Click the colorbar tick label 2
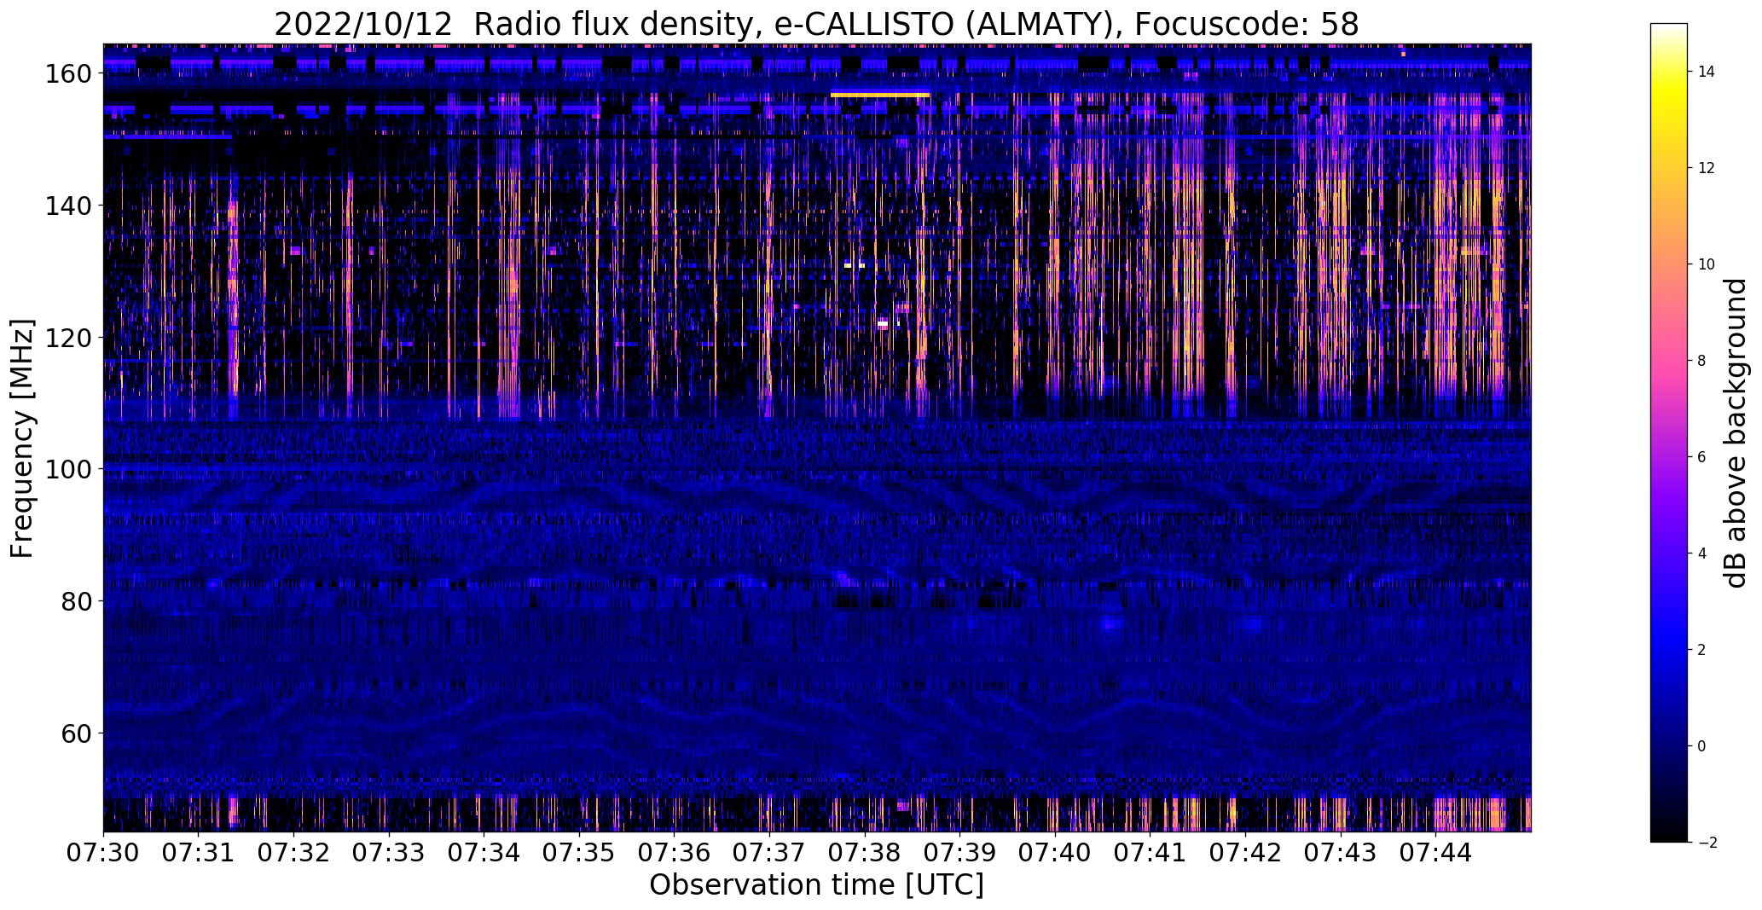 coord(1701,650)
